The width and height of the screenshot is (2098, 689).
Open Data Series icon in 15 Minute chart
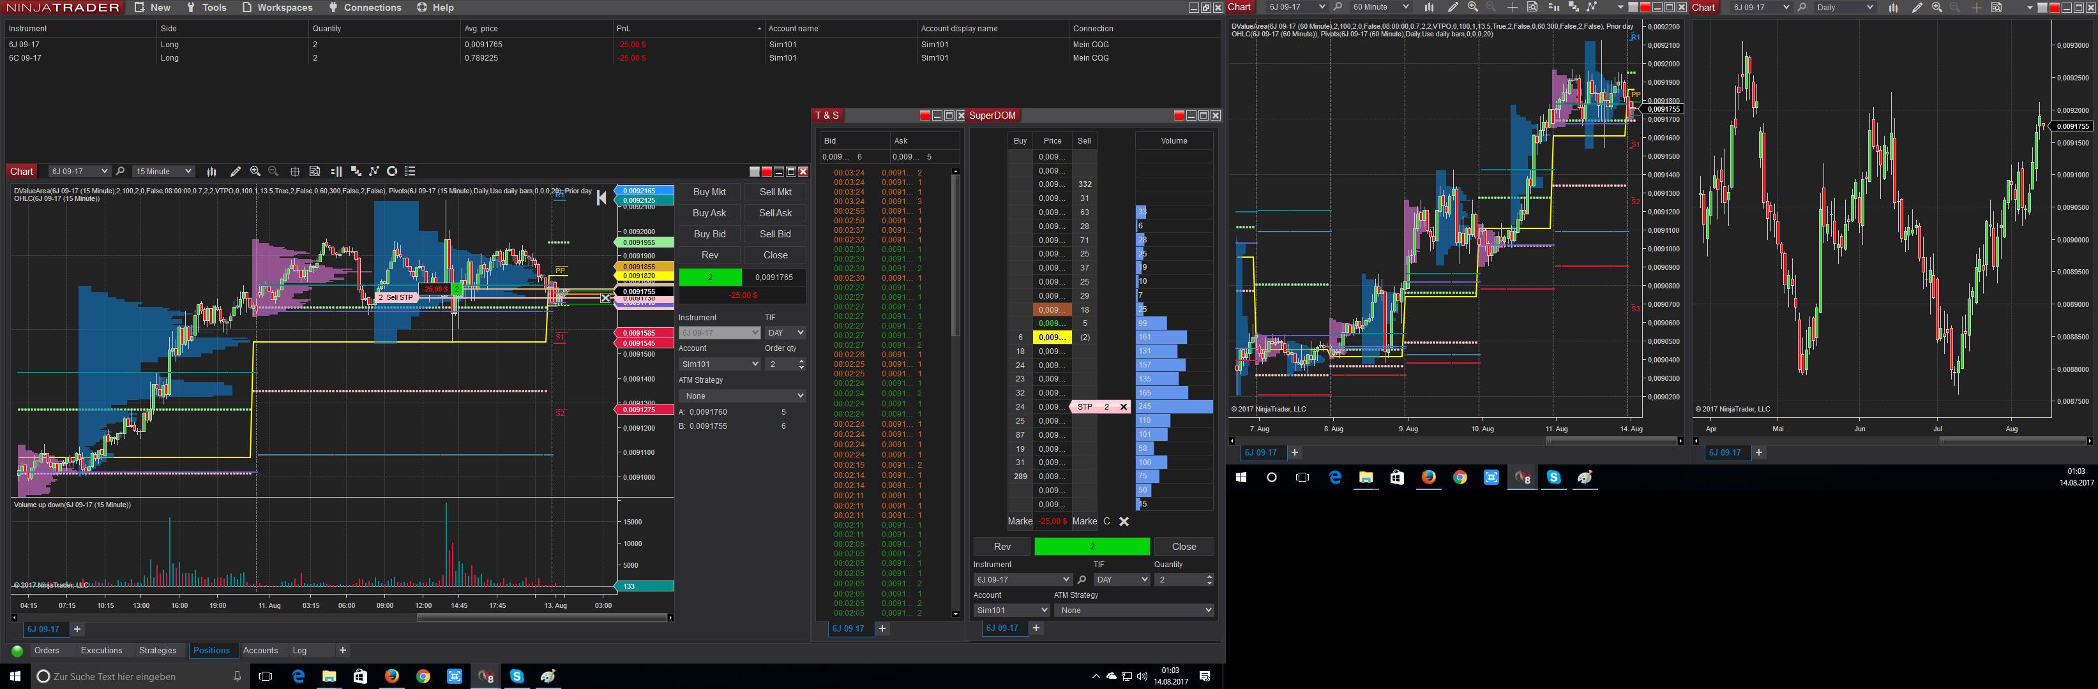tap(356, 172)
